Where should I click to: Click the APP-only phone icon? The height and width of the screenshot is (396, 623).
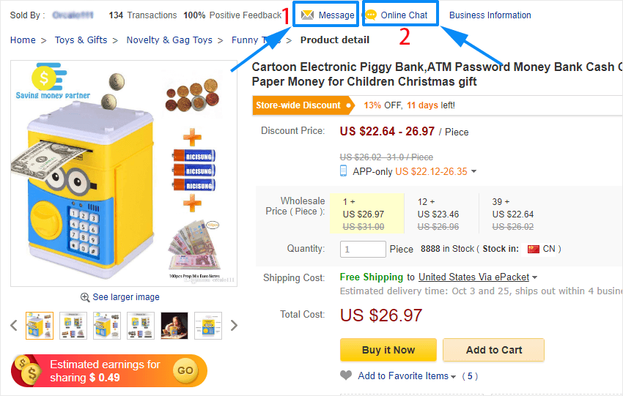coord(344,171)
